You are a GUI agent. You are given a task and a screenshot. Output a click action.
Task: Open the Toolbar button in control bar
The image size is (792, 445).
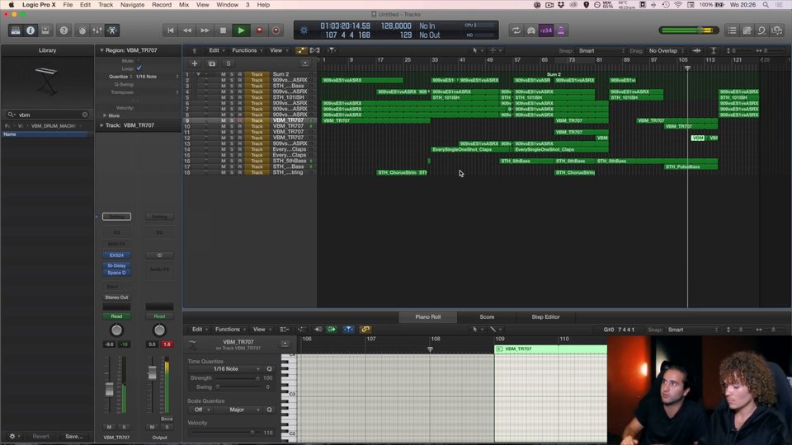(45, 30)
